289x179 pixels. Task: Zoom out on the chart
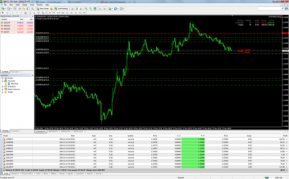point(91,9)
